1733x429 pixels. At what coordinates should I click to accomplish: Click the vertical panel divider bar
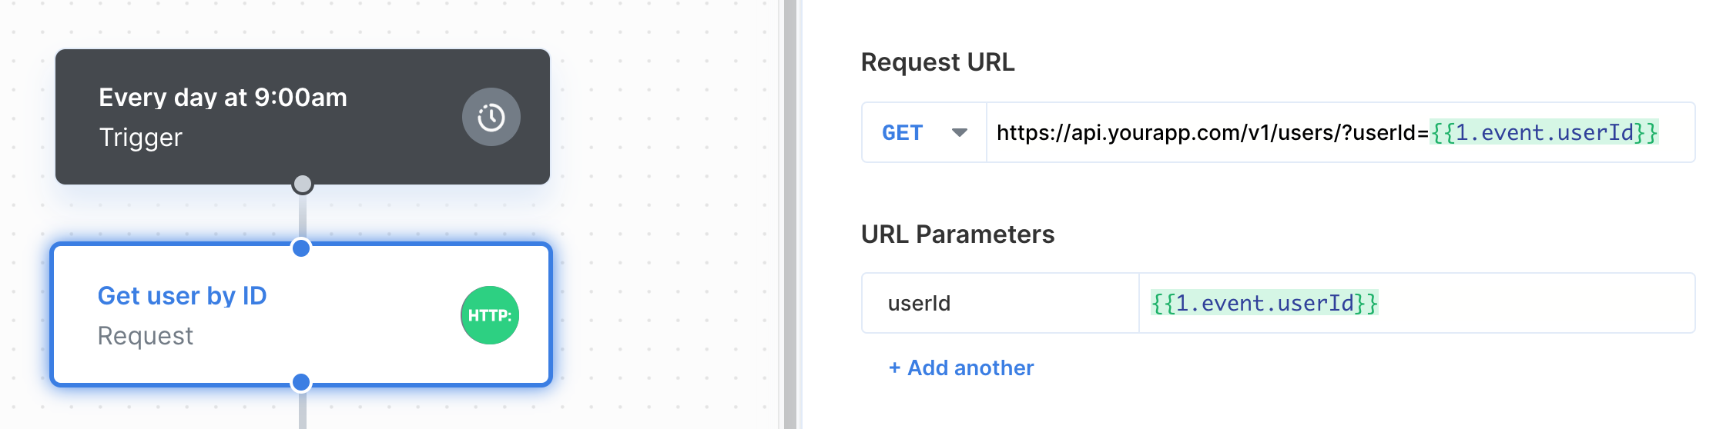point(790,214)
